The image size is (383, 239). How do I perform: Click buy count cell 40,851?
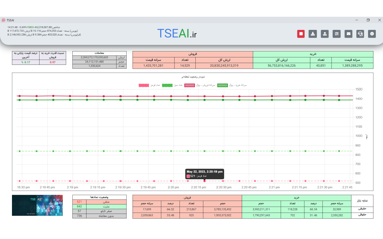point(320,66)
